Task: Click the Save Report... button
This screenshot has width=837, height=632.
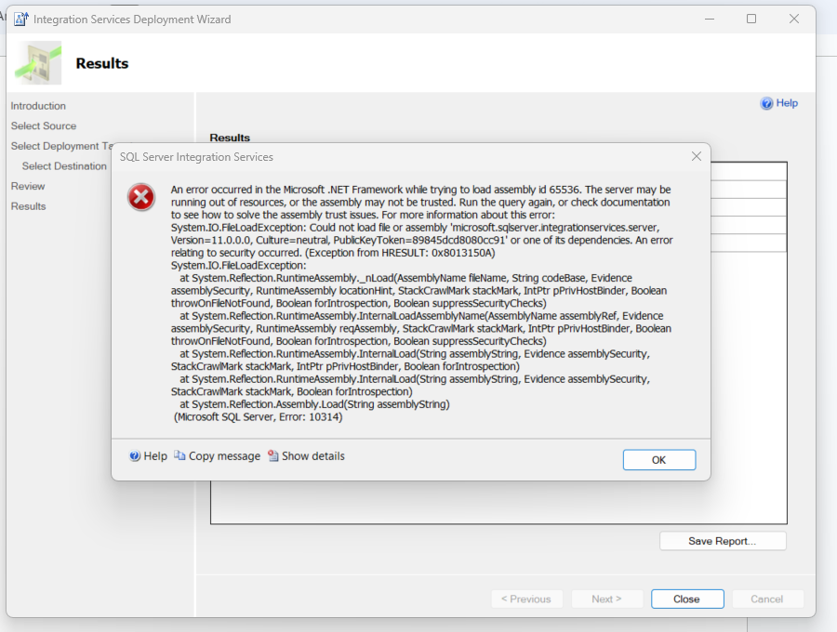Action: (723, 541)
